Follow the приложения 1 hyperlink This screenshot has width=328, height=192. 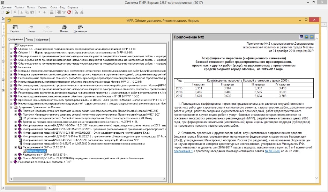point(183,151)
